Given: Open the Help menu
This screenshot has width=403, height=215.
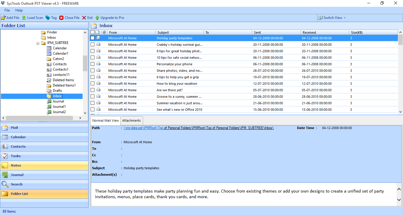Looking at the screenshot, I should 19,10.
